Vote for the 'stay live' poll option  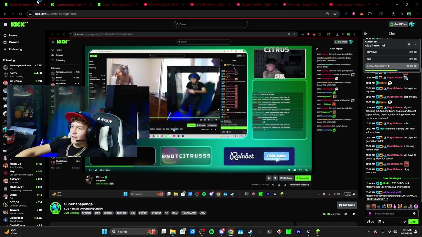[392, 52]
